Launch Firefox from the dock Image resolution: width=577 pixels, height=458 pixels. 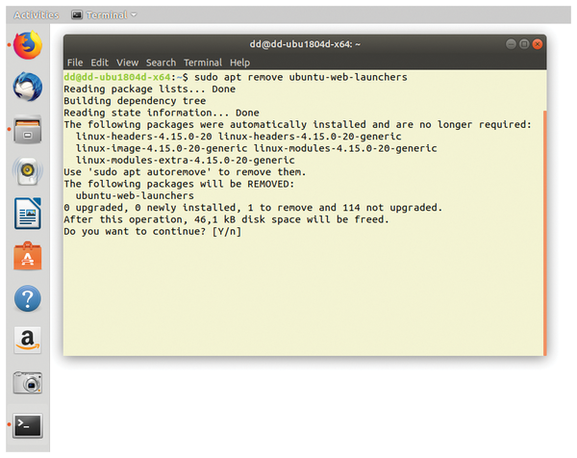(x=27, y=45)
